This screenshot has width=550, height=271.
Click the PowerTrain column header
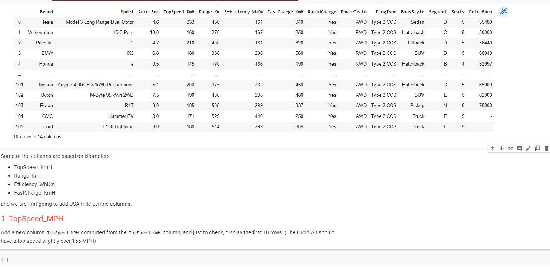[x=354, y=12]
